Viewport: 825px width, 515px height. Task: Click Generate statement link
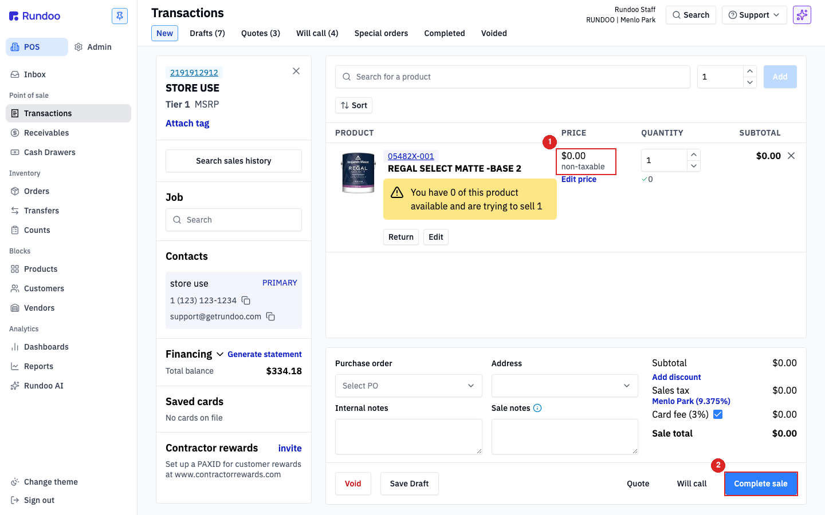click(x=265, y=354)
